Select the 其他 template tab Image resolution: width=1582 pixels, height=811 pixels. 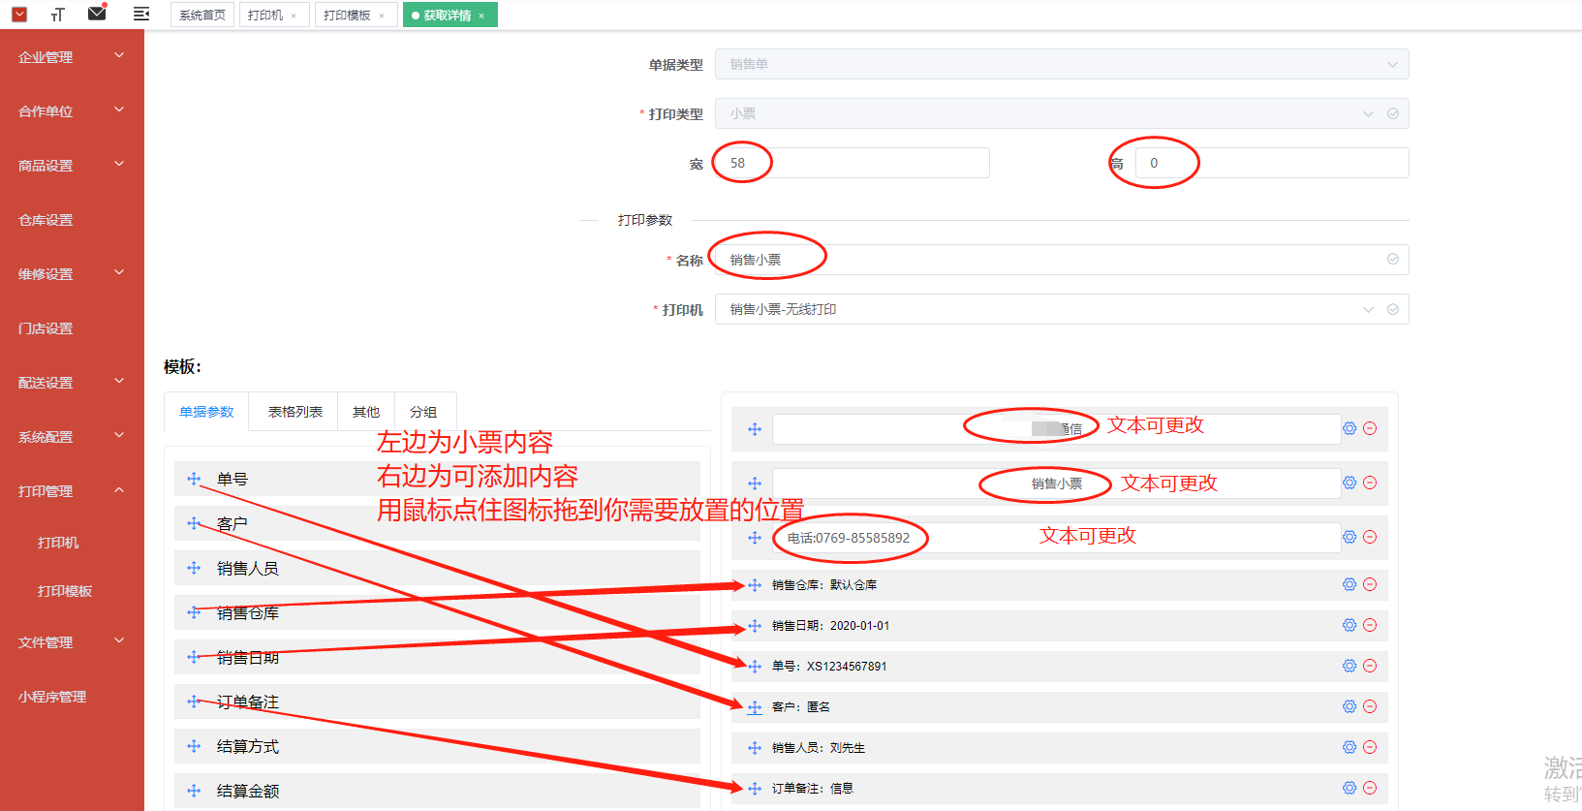366,412
